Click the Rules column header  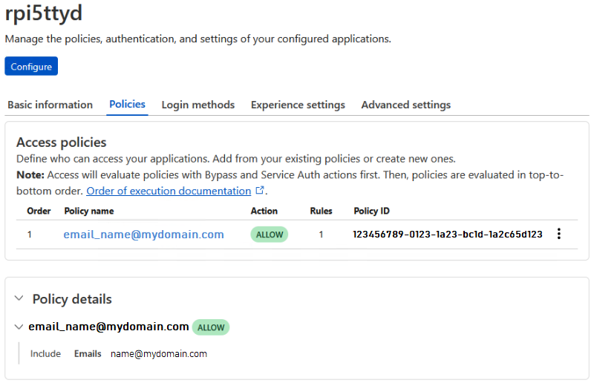[321, 211]
